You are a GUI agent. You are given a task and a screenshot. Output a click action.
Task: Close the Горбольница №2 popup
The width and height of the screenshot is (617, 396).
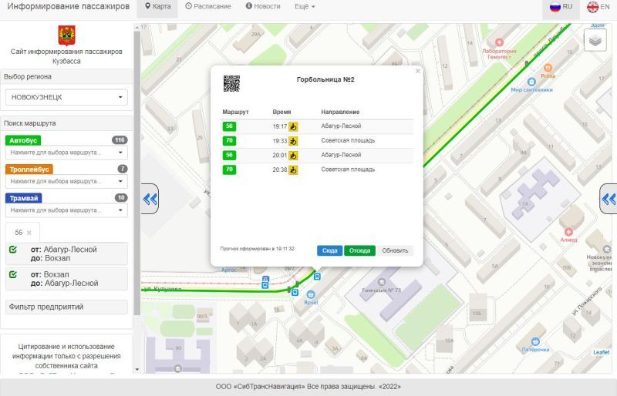418,71
